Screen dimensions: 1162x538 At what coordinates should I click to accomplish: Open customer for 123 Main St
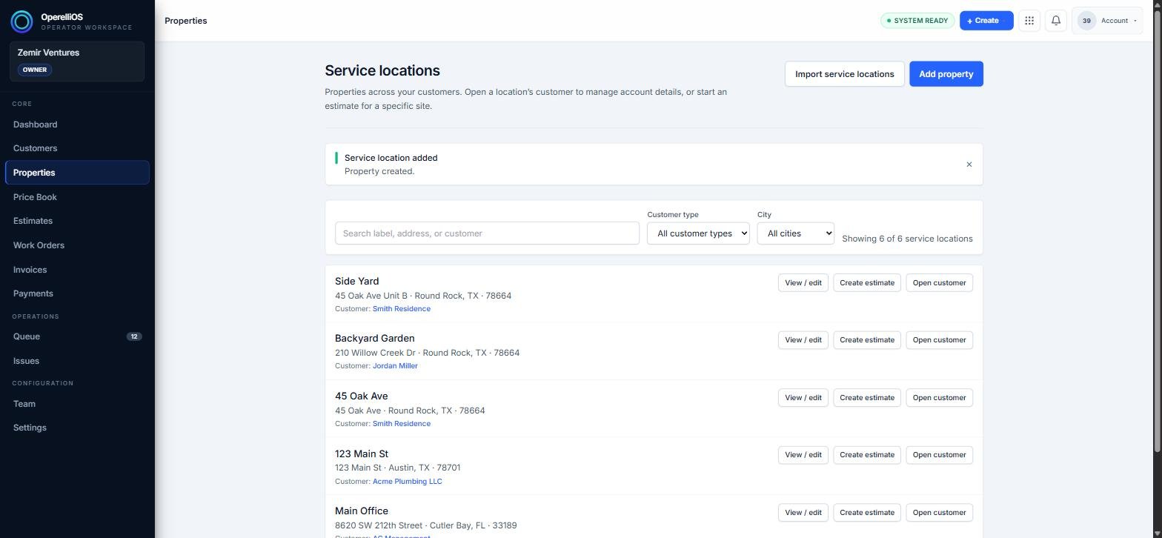click(x=939, y=455)
